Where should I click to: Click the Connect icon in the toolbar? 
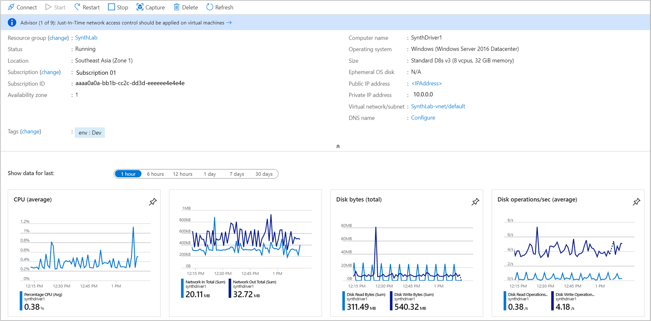tap(11, 7)
